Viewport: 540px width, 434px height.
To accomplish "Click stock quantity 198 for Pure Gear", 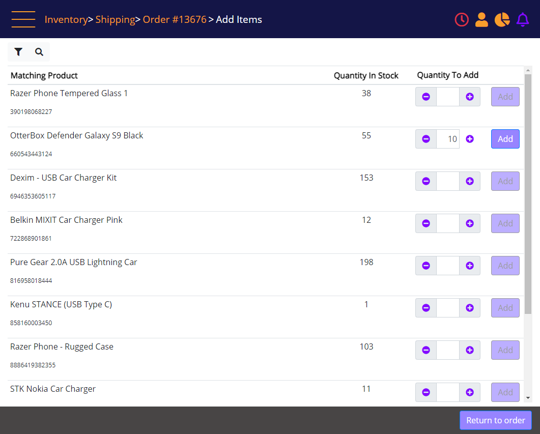I will coord(366,262).
